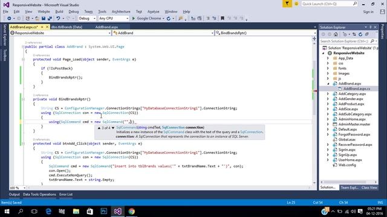Open the Architecture menu

point(121,11)
